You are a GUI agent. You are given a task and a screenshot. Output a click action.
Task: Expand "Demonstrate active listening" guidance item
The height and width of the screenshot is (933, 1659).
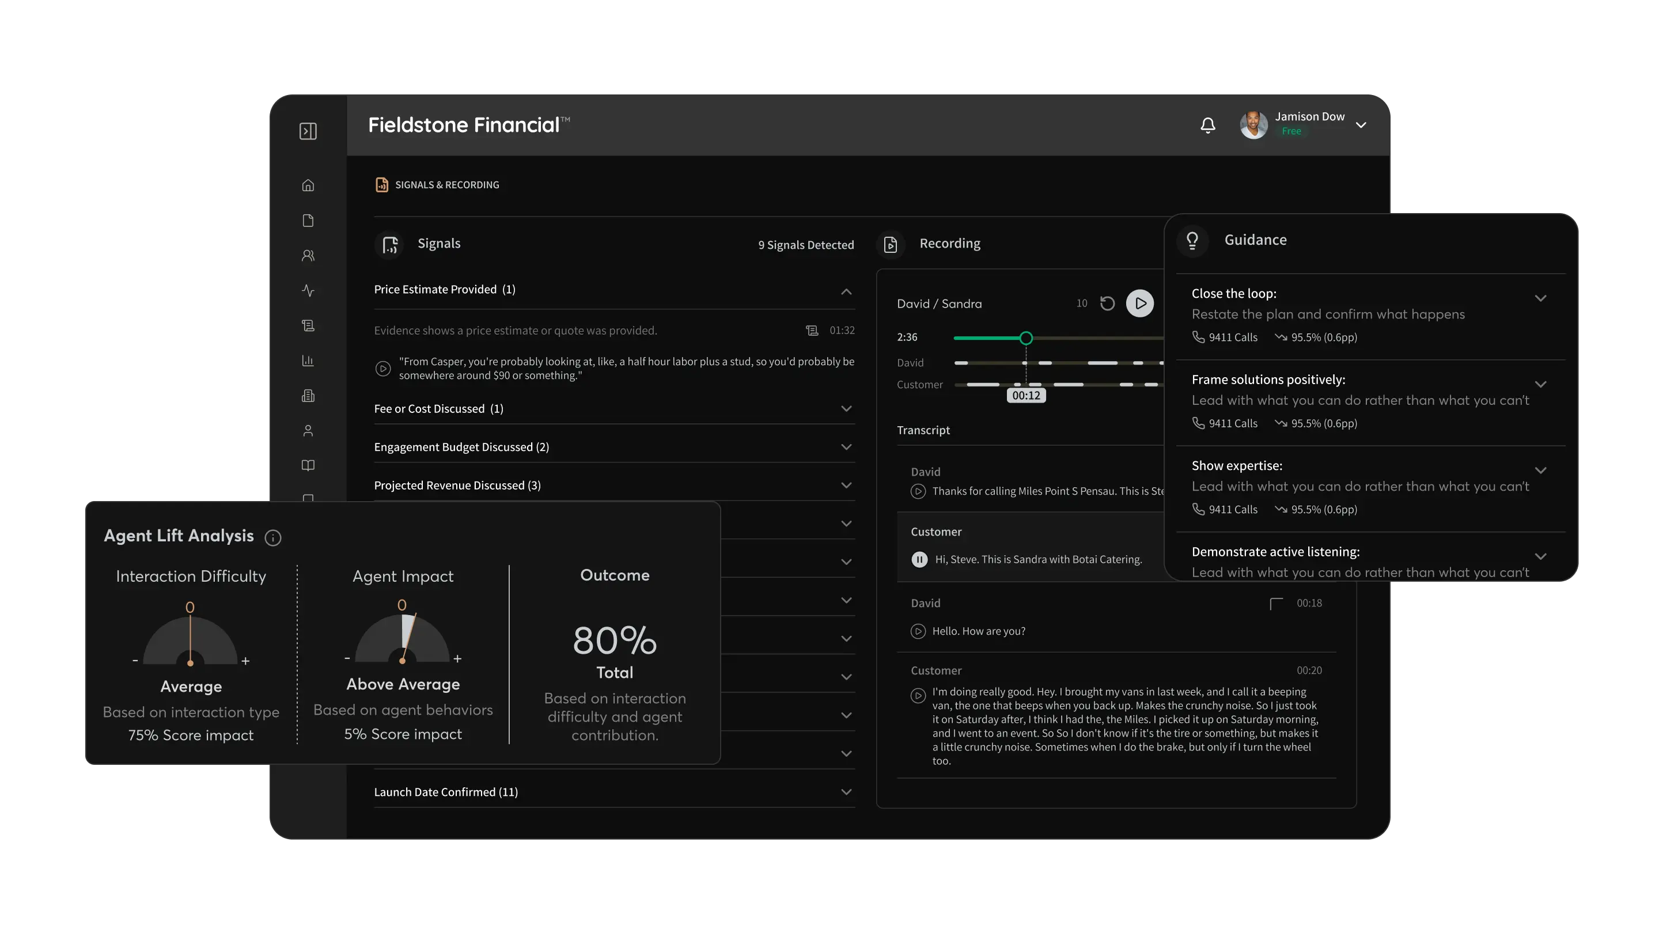pos(1540,557)
